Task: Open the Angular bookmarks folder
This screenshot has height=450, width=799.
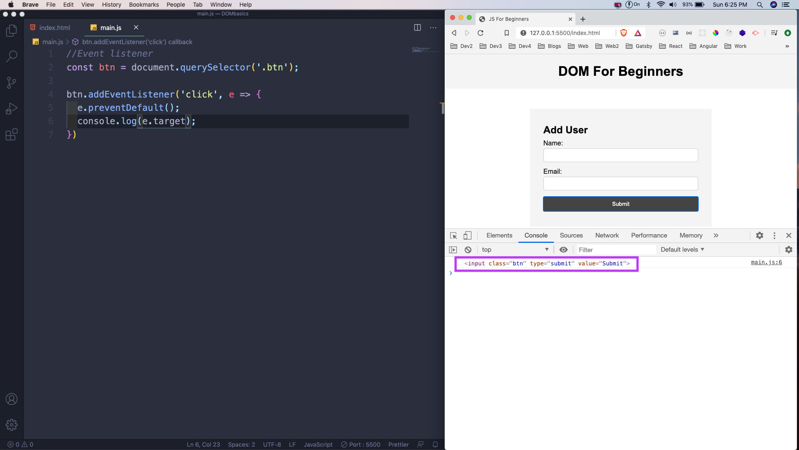Action: click(703, 46)
